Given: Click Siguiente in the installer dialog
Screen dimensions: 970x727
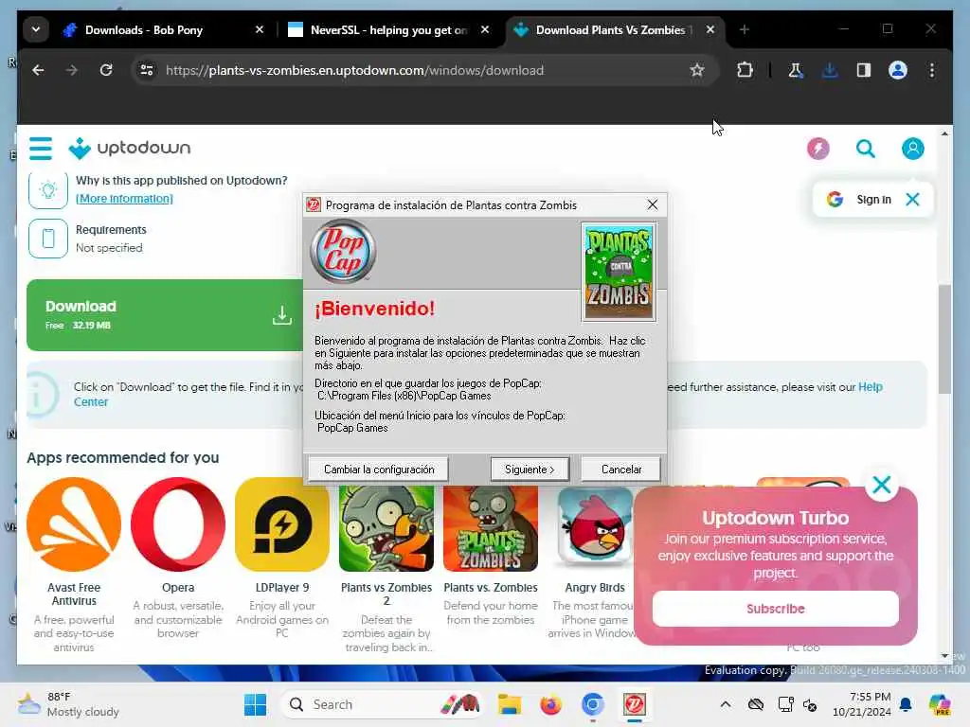Looking at the screenshot, I should pyautogui.click(x=530, y=470).
